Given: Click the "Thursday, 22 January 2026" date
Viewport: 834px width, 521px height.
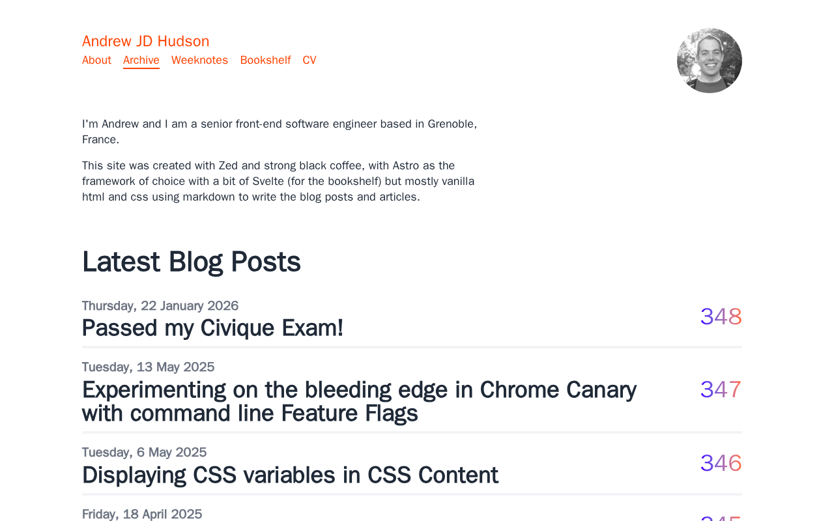Looking at the screenshot, I should (x=160, y=306).
